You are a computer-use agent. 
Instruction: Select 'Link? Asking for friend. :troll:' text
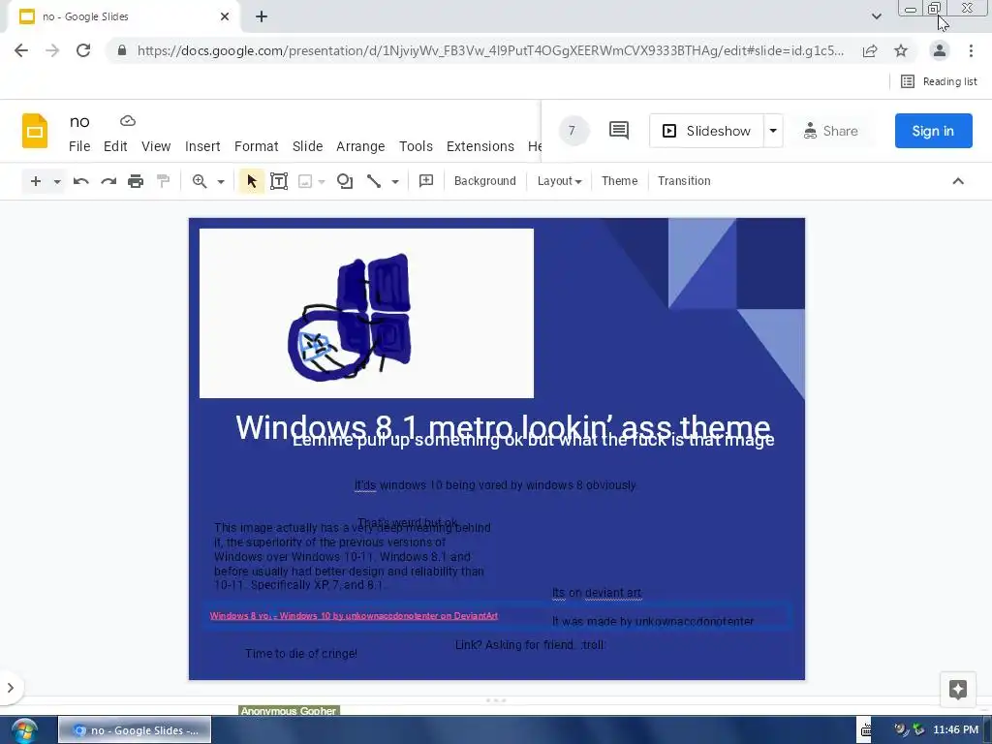click(x=530, y=644)
